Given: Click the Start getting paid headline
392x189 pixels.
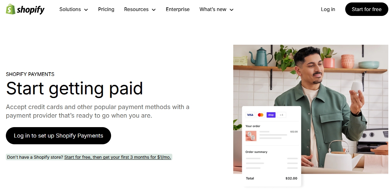Looking at the screenshot, I should (74, 89).
